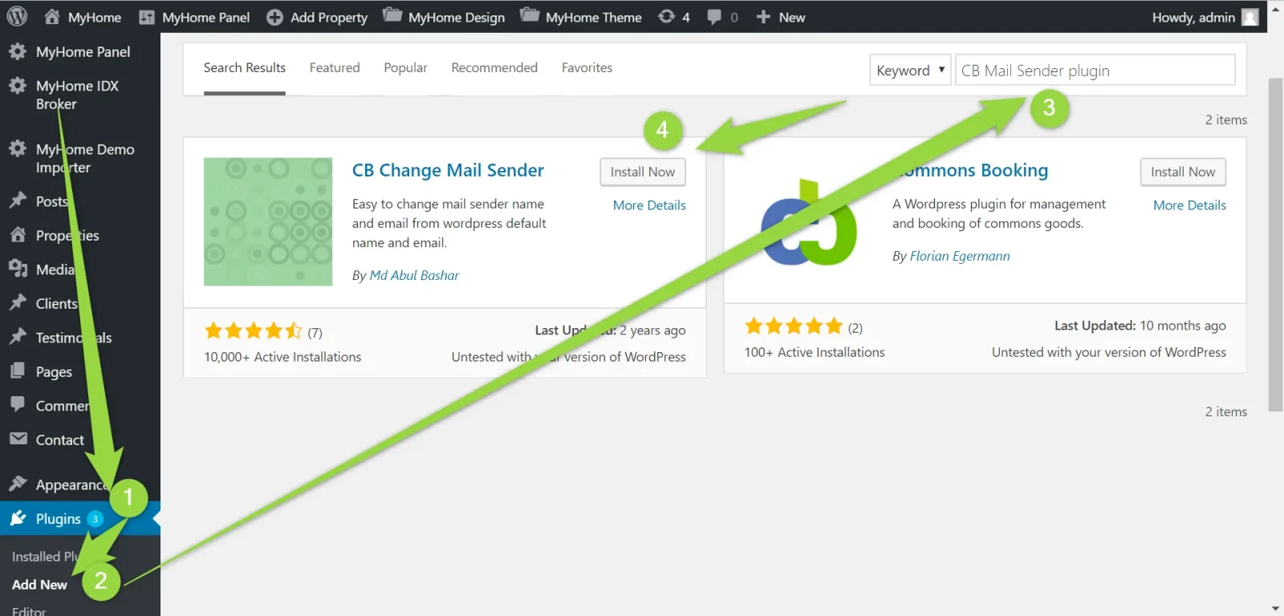Image resolution: width=1284 pixels, height=616 pixels.
Task: Click the page vertical scrollbar
Action: 1275,245
